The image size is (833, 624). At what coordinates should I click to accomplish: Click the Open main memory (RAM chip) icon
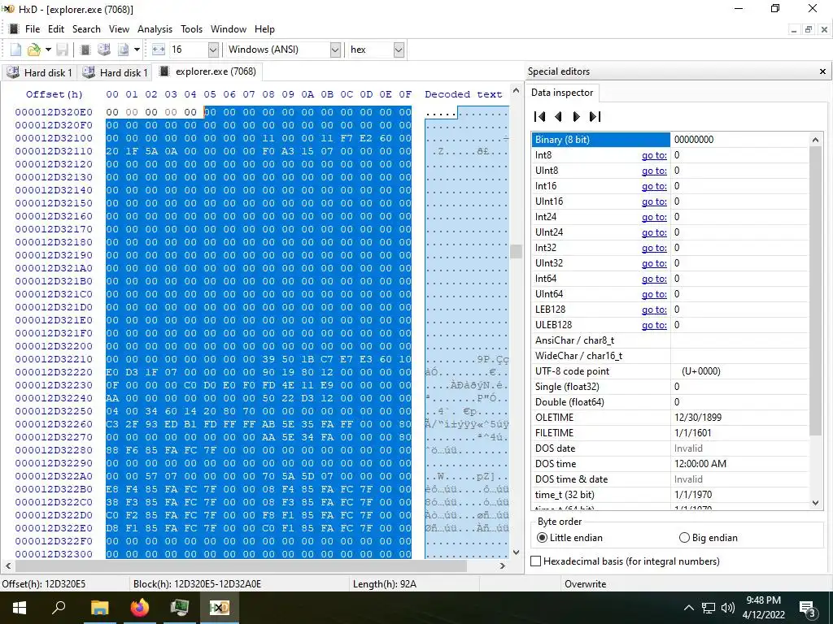(85, 50)
